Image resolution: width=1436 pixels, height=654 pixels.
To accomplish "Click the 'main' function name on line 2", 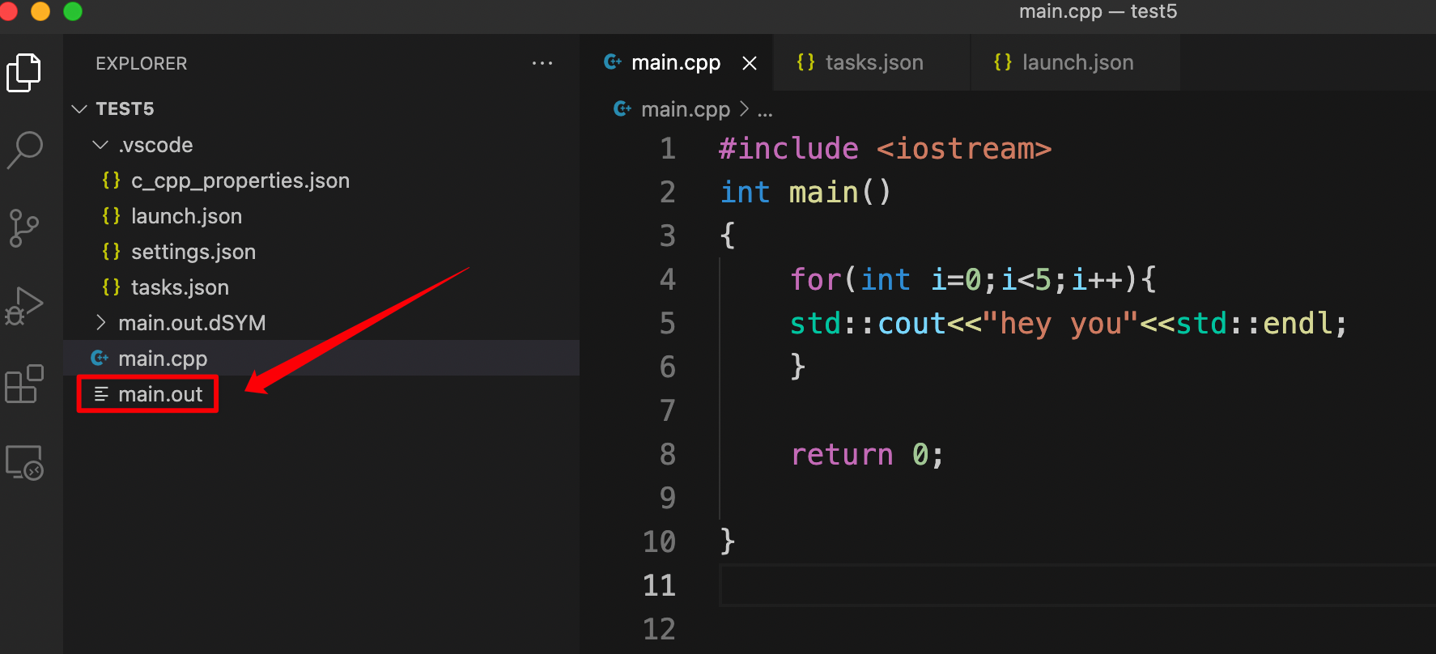I will point(824,193).
